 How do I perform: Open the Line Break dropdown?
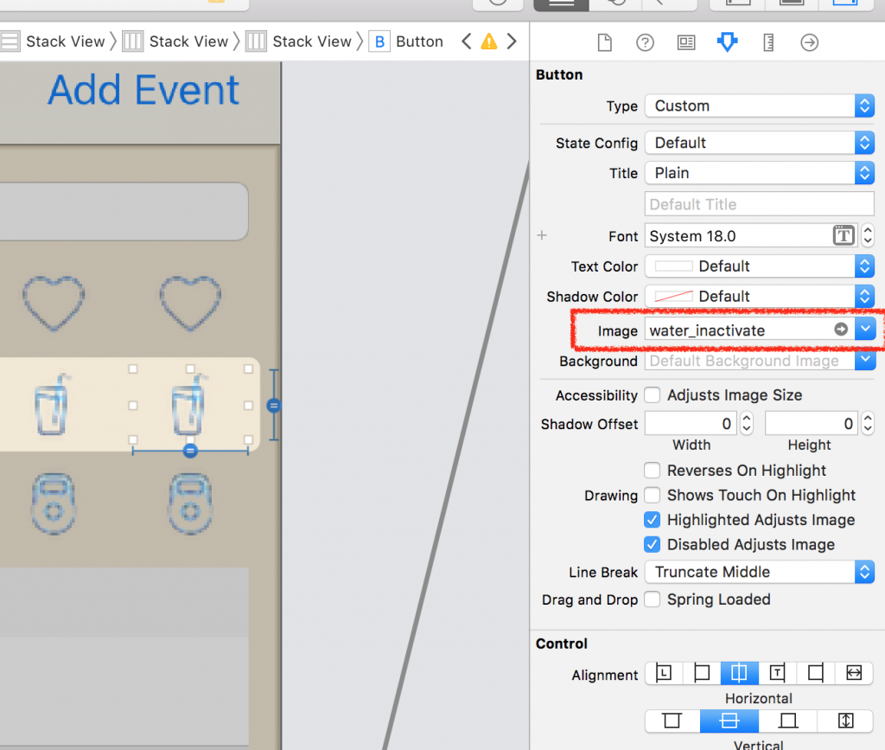[760, 572]
